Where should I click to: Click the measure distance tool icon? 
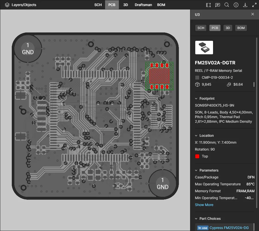click(208, 5)
